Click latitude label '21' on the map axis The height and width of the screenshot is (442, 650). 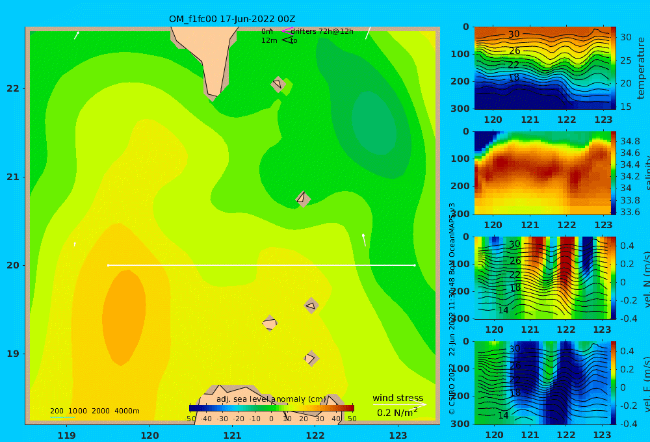pos(13,177)
